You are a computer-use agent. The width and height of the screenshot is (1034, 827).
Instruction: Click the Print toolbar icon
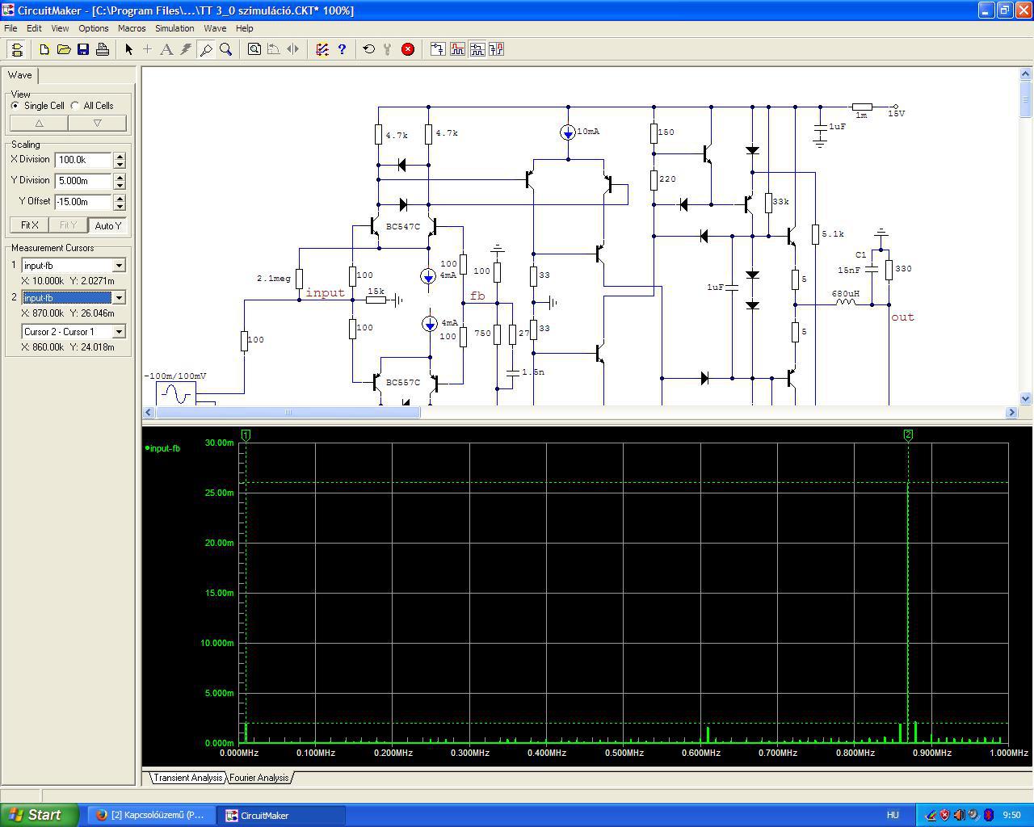(103, 49)
